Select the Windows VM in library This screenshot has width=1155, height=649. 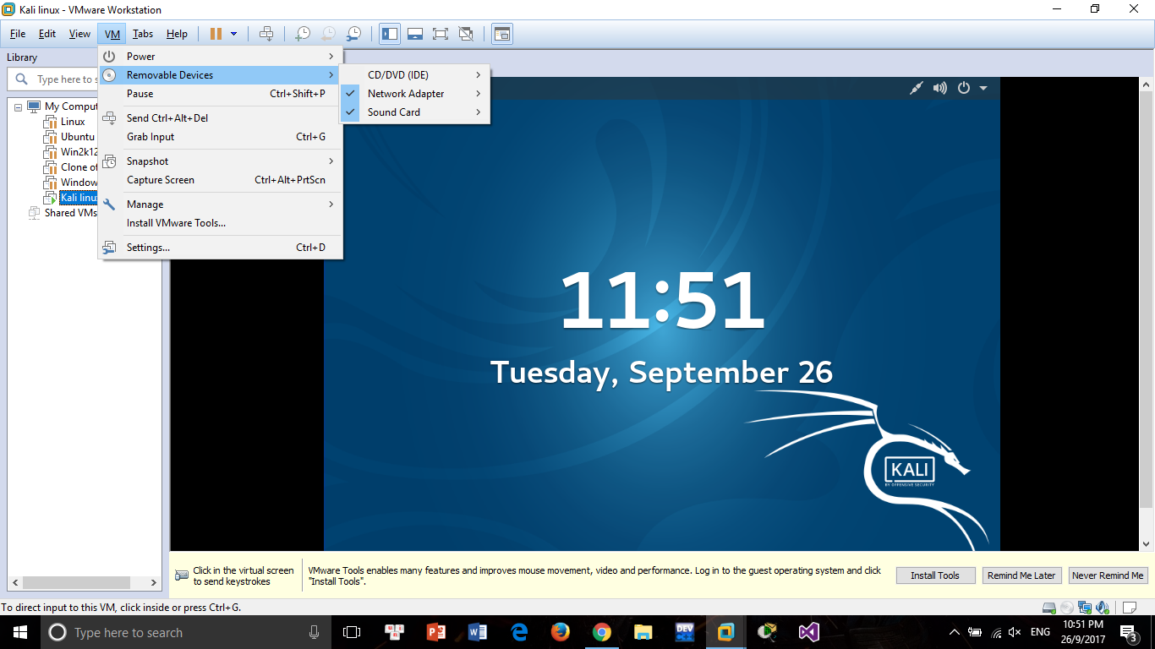click(79, 183)
